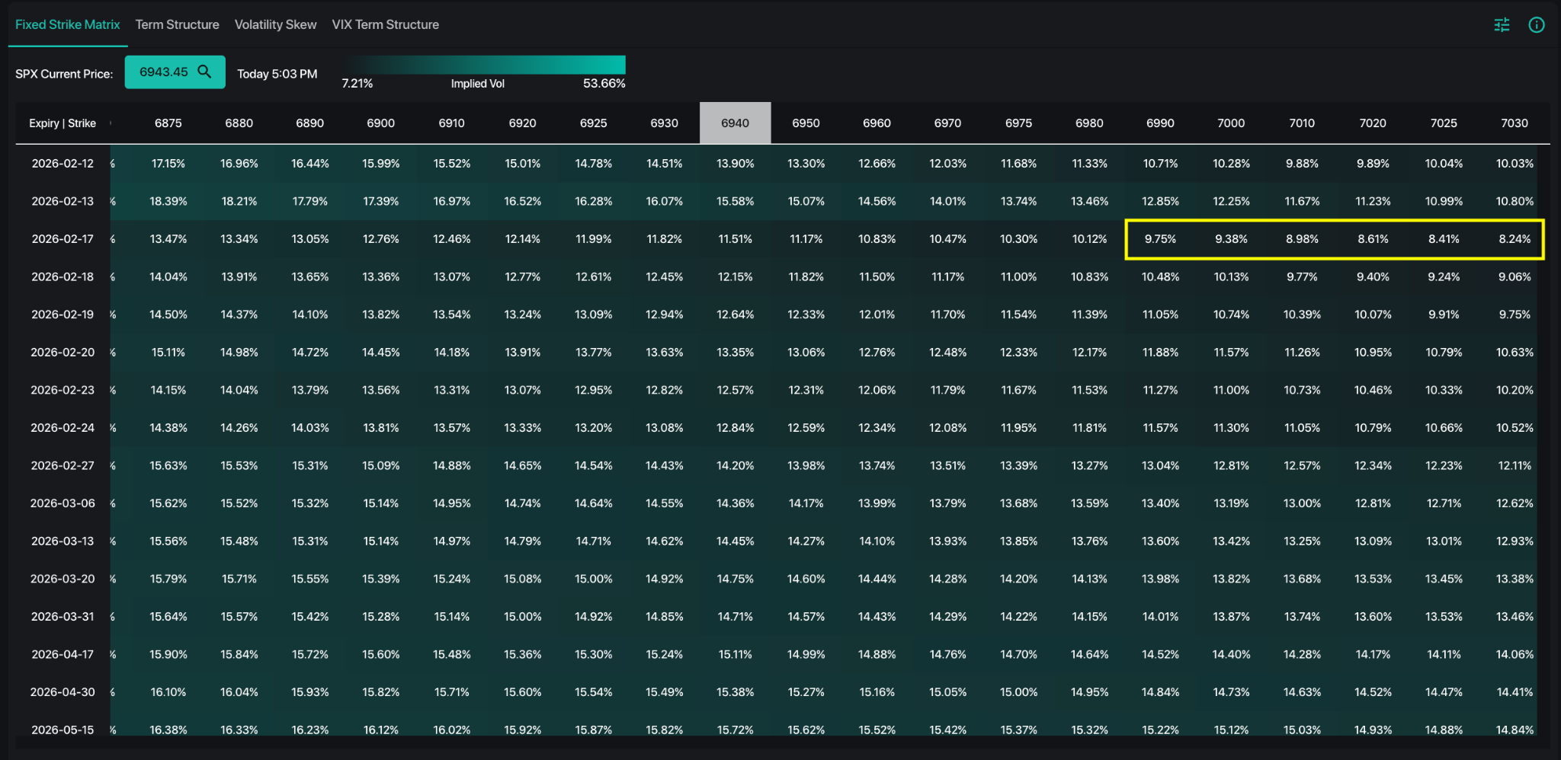Click the 16.38% cell for 2026-05-15
Image resolution: width=1561 pixels, height=760 pixels.
click(x=168, y=730)
